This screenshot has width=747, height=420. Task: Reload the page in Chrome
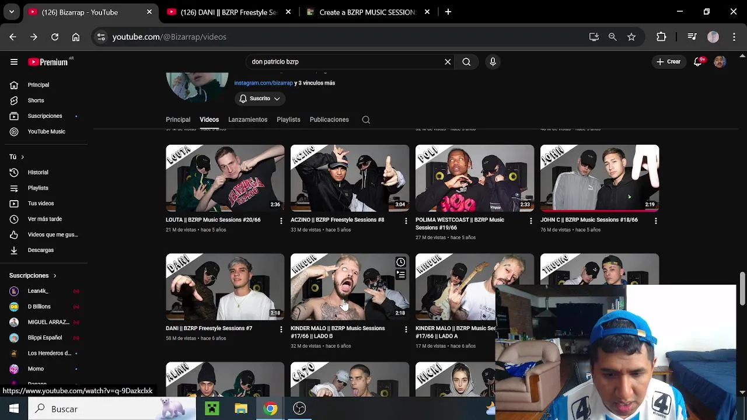coord(55,37)
